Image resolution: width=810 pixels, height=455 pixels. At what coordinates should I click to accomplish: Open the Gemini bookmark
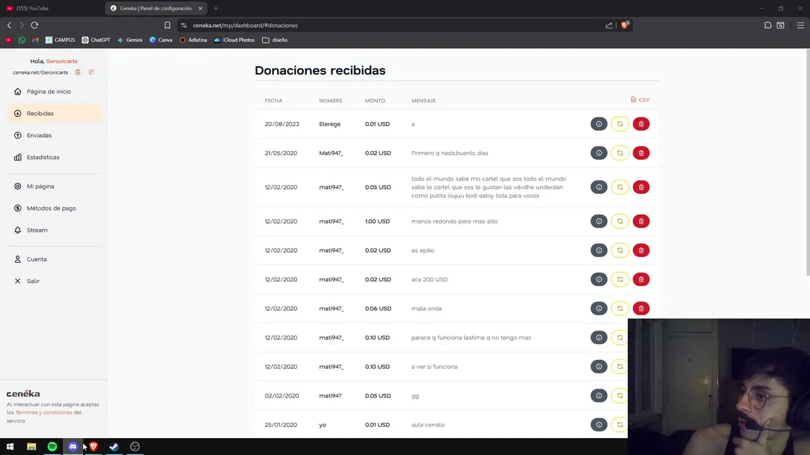tap(130, 40)
